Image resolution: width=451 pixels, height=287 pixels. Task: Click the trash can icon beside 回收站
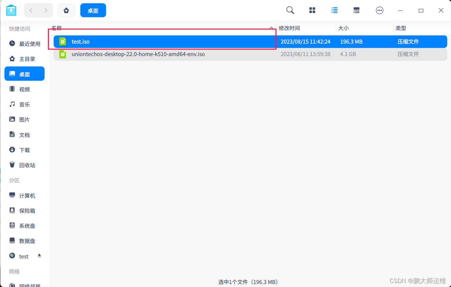(x=12, y=165)
